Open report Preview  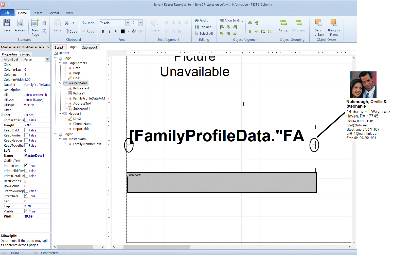click(x=20, y=25)
